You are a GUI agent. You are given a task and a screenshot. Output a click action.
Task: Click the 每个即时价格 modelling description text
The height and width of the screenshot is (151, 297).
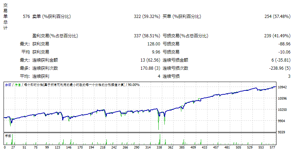tap(75, 85)
